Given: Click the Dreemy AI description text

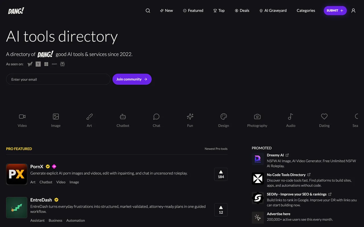Looking at the screenshot, I should coord(311,163).
